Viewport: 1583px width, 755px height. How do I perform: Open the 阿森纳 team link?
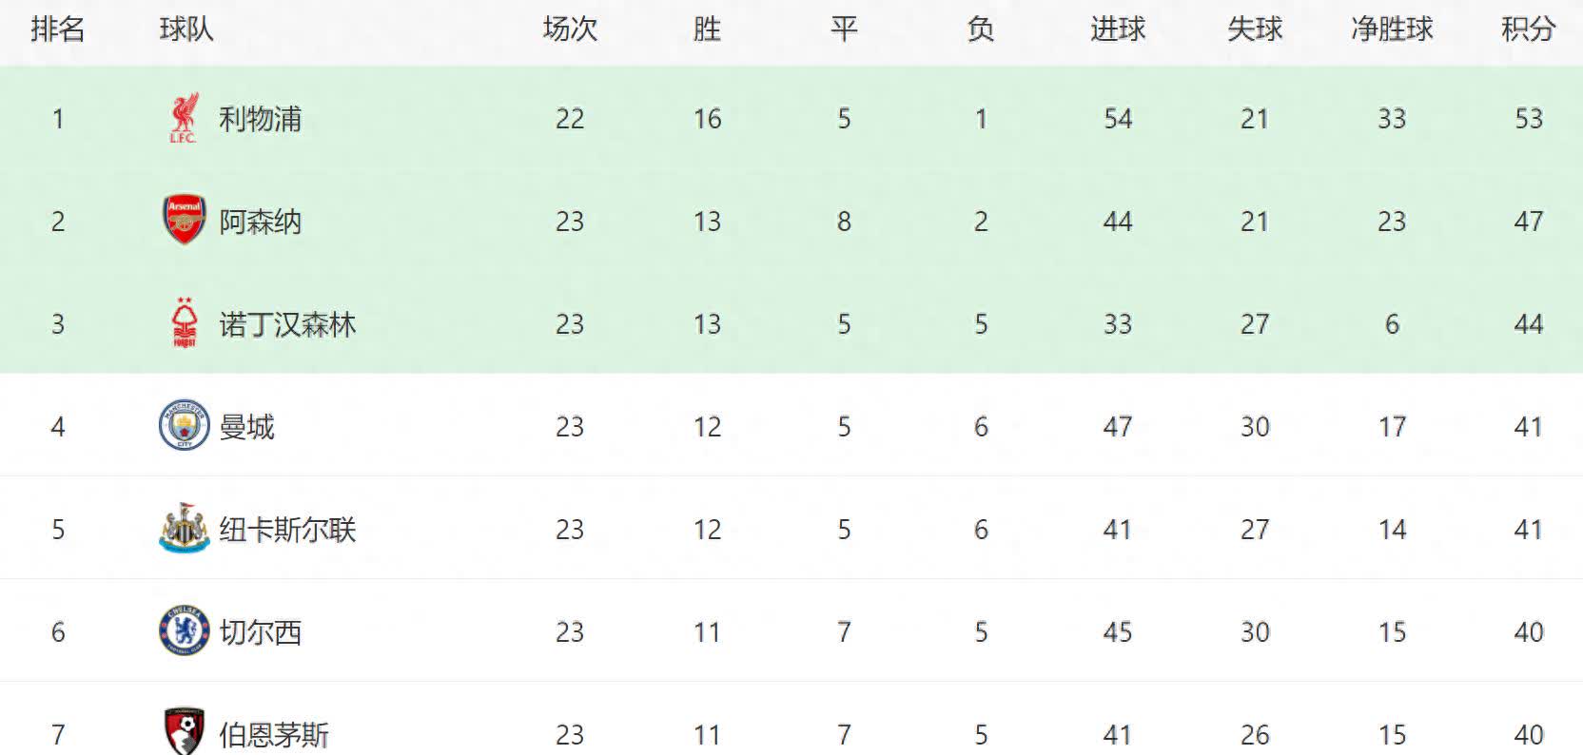point(260,222)
